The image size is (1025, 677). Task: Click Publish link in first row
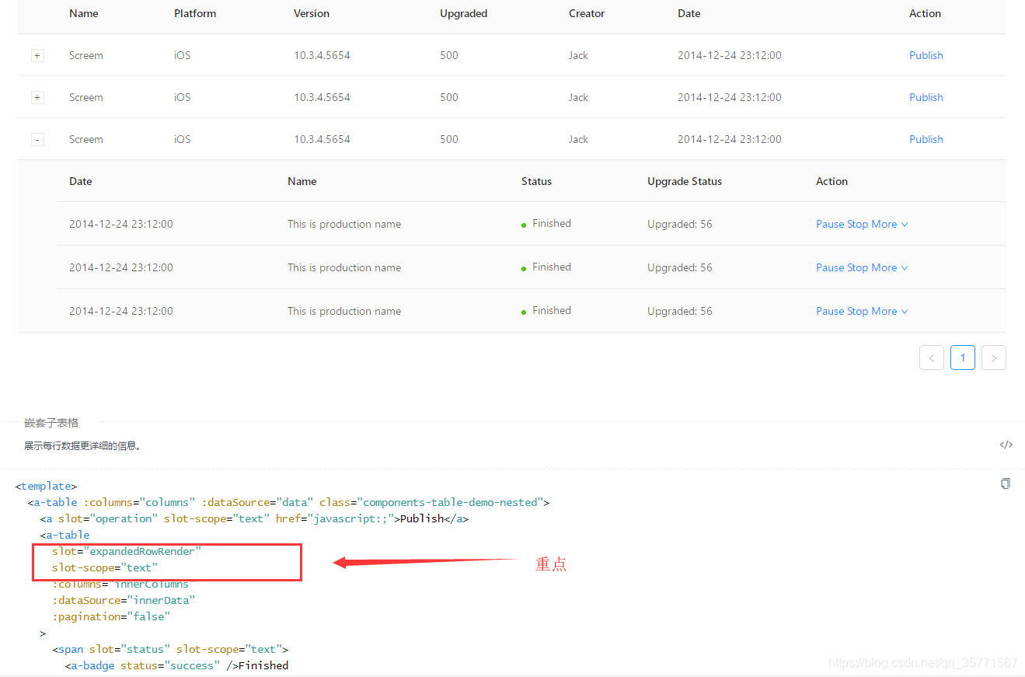pyautogui.click(x=926, y=55)
